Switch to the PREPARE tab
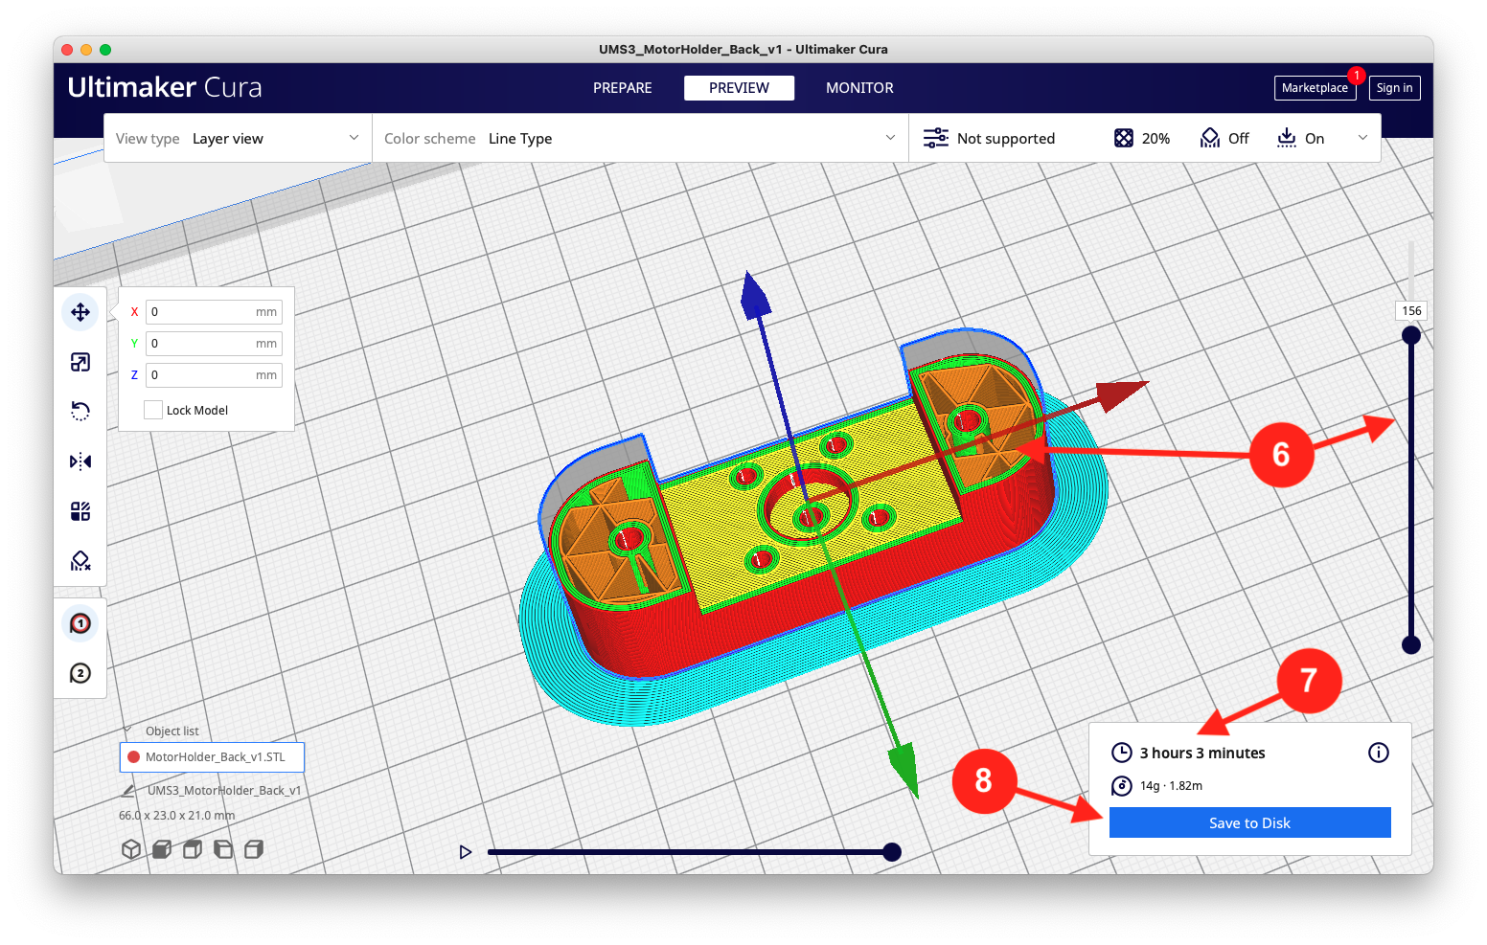The height and width of the screenshot is (945, 1487). pos(622,87)
